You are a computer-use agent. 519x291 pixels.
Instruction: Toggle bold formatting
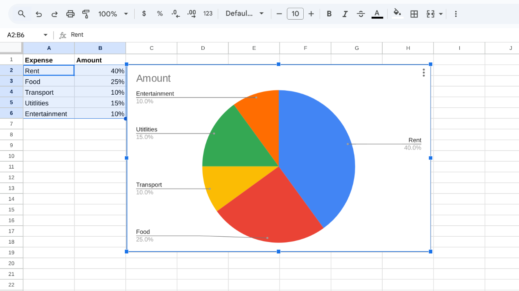pos(329,13)
